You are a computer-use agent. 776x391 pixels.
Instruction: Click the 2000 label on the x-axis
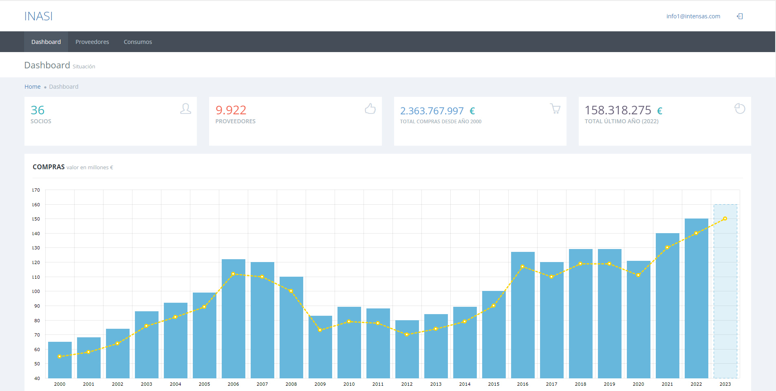pos(60,384)
